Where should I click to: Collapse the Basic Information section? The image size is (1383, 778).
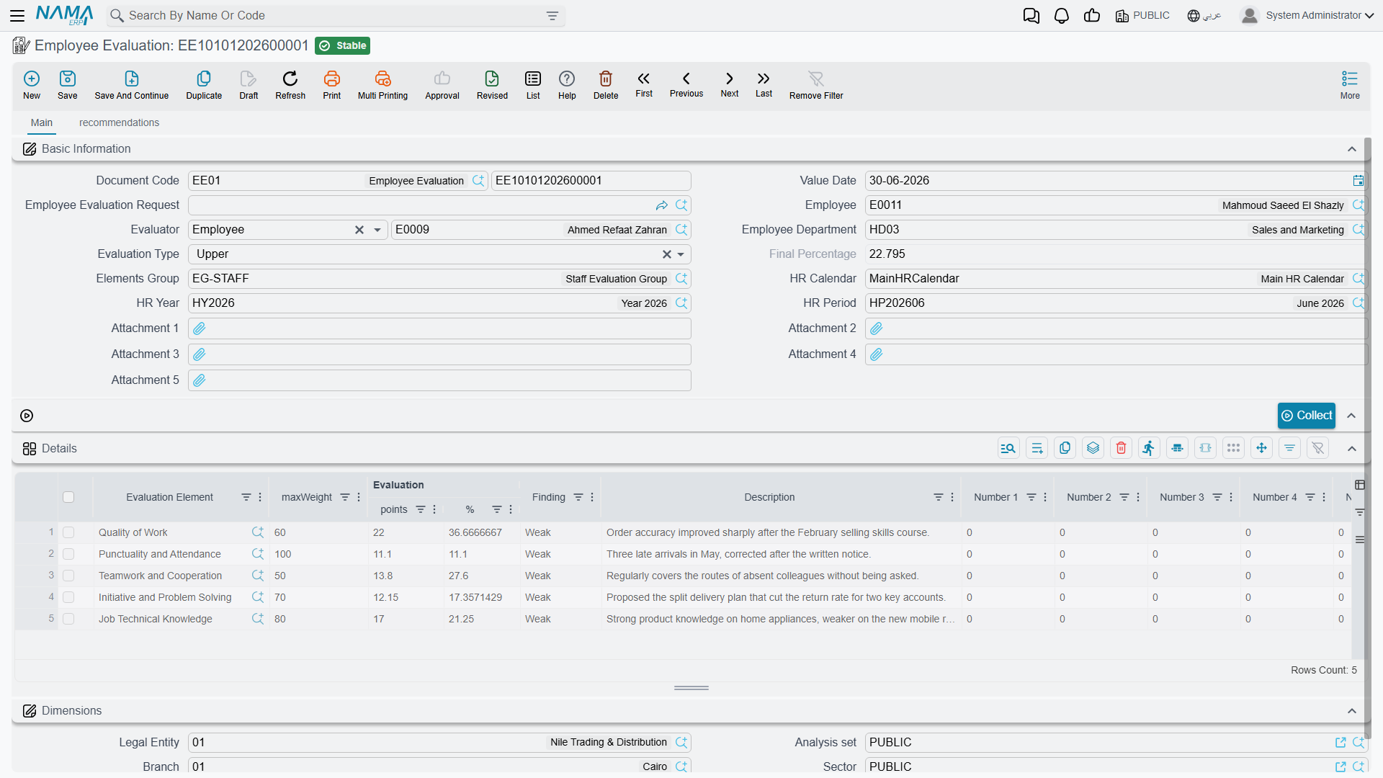point(1352,149)
